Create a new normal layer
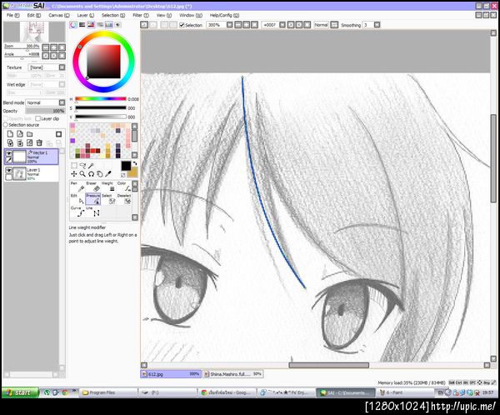 10,134
